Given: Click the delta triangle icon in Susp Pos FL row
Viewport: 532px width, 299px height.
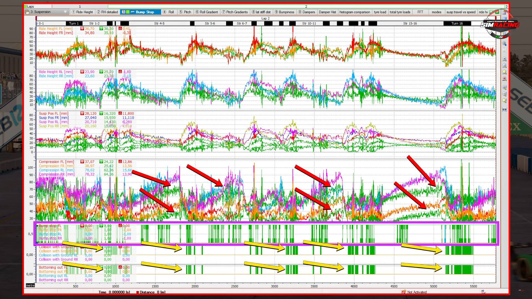Looking at the screenshot, I should click(120, 113).
